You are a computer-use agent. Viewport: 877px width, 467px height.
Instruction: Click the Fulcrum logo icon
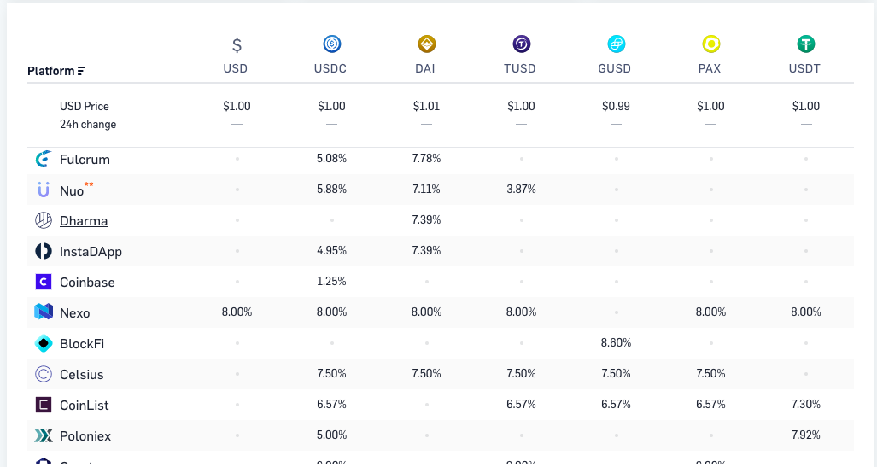click(44, 159)
